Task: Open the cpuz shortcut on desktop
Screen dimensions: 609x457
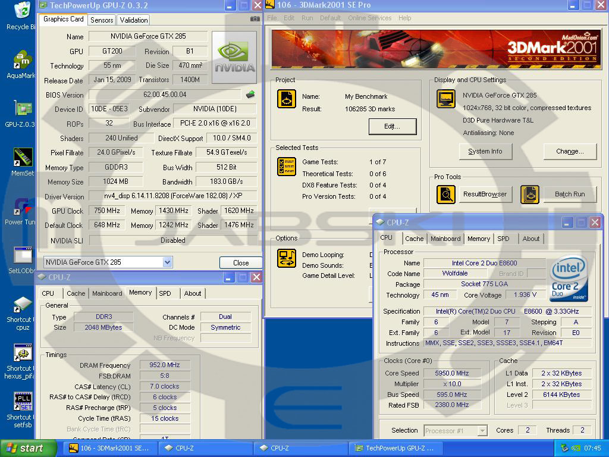Action: point(23,304)
